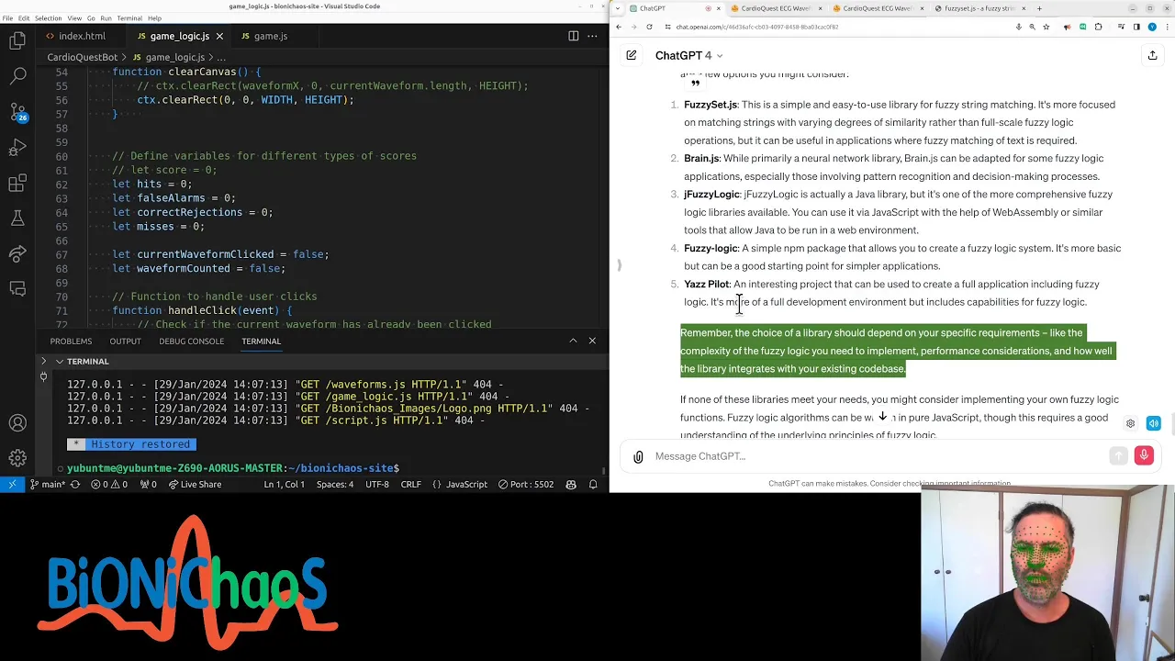
Task: Go to Ln 1, Col 1 position indicator
Action: pyautogui.click(x=284, y=484)
